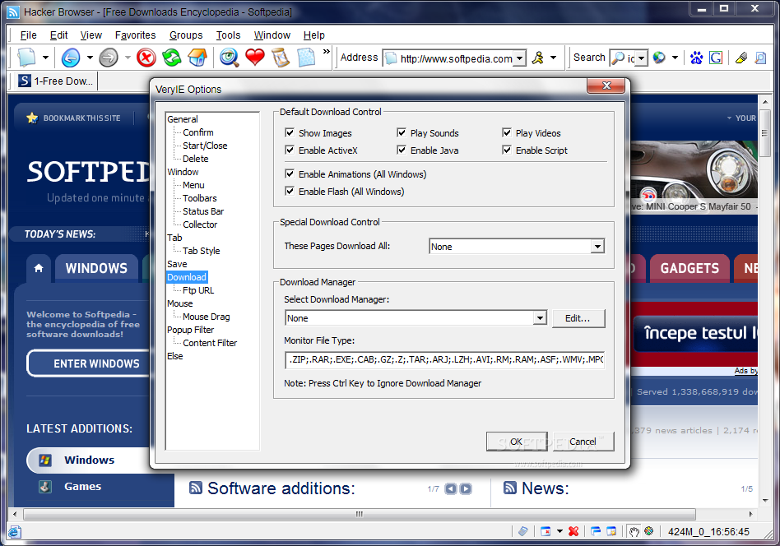Screen dimensions: 780x546
Task: Click the popup blocker window icon in status bar
Action: click(546, 531)
